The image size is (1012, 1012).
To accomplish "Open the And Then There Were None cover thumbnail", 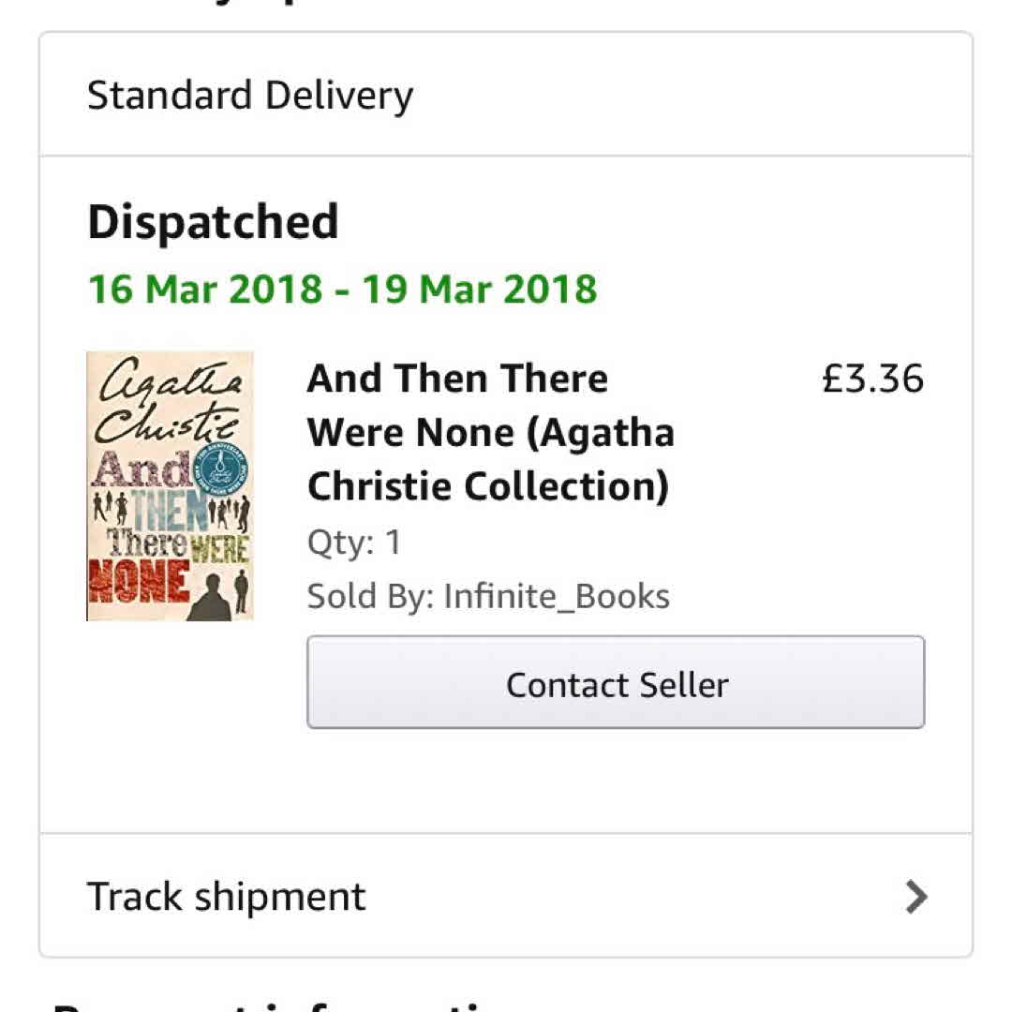I will tap(170, 486).
